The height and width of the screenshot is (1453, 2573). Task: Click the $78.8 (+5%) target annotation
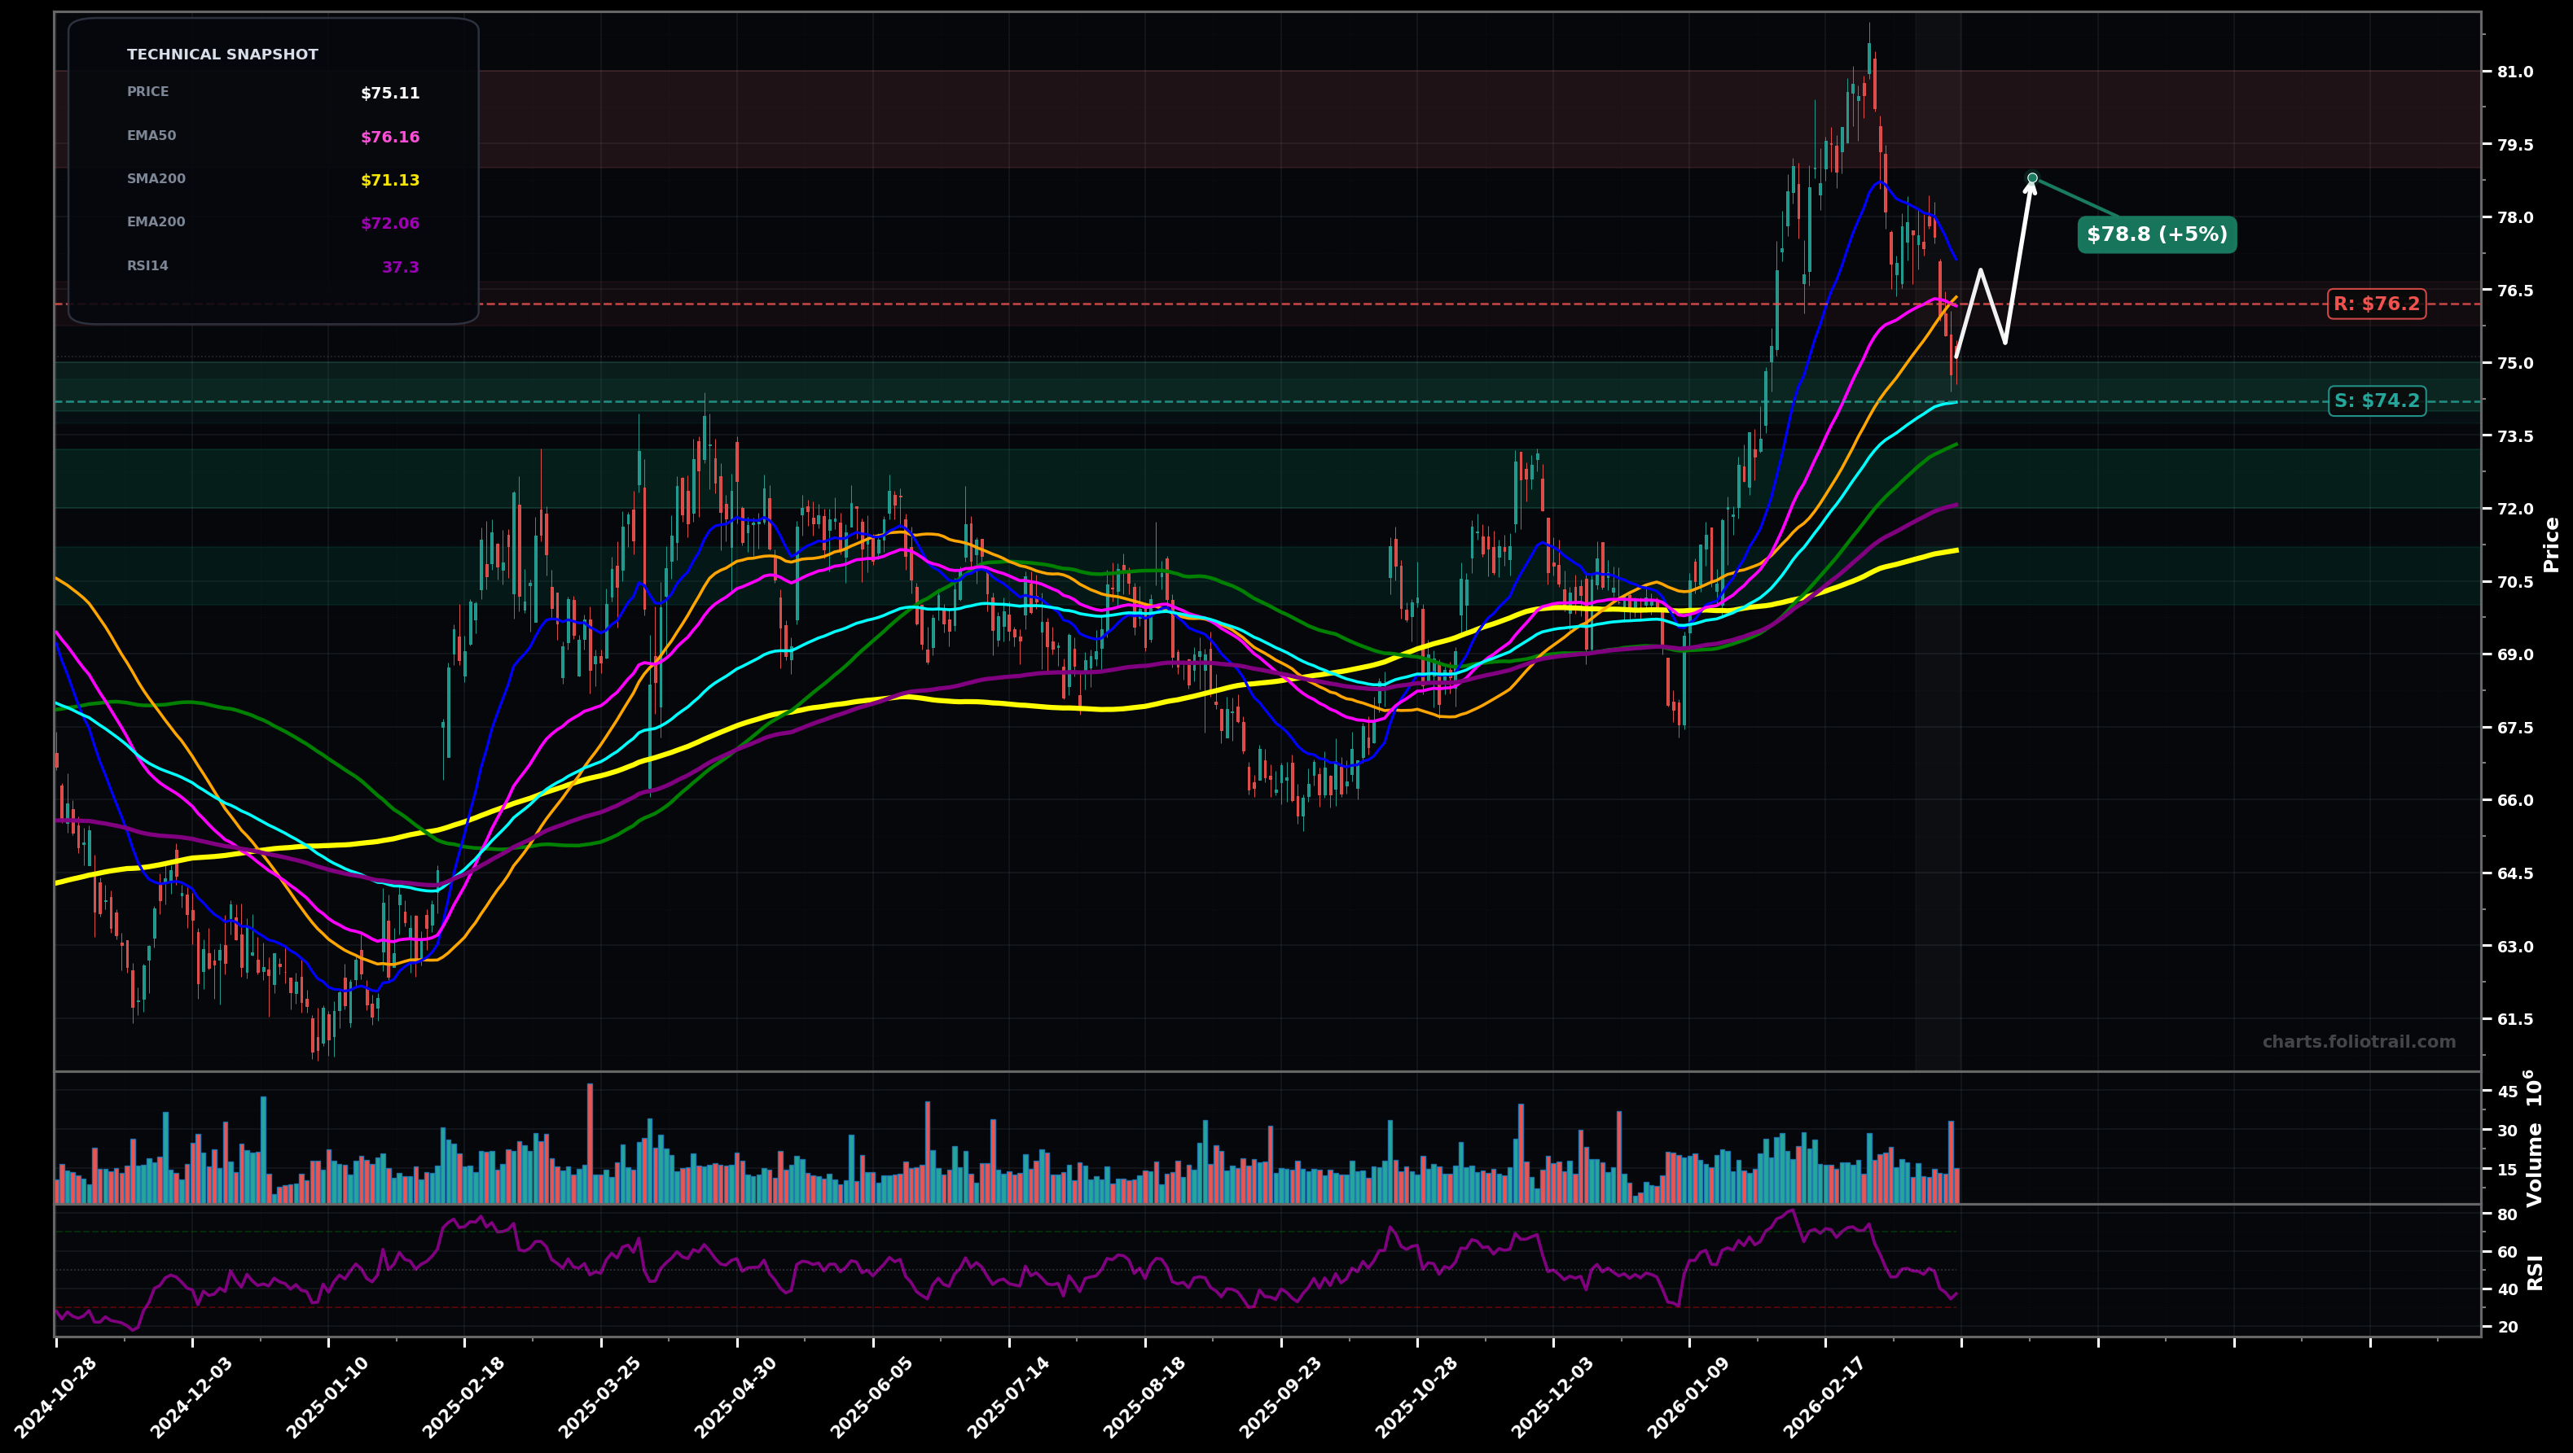[x=2155, y=235]
